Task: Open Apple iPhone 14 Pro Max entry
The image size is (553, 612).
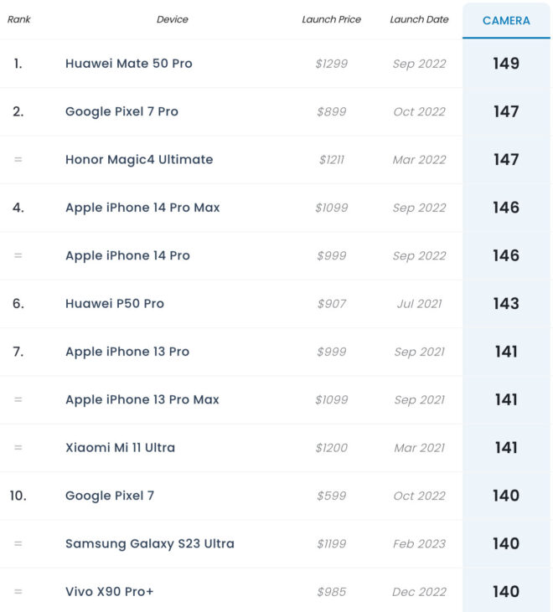Action: [x=142, y=208]
